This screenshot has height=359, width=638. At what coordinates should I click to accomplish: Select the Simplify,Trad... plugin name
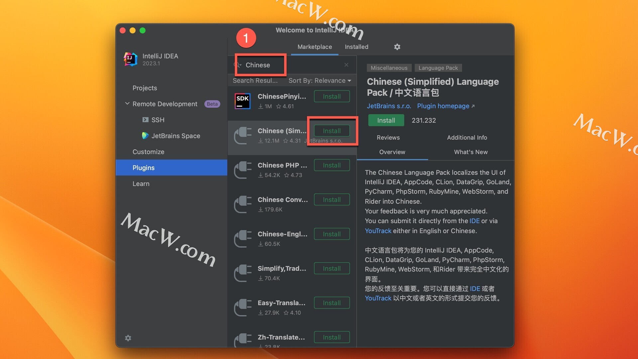pyautogui.click(x=282, y=269)
